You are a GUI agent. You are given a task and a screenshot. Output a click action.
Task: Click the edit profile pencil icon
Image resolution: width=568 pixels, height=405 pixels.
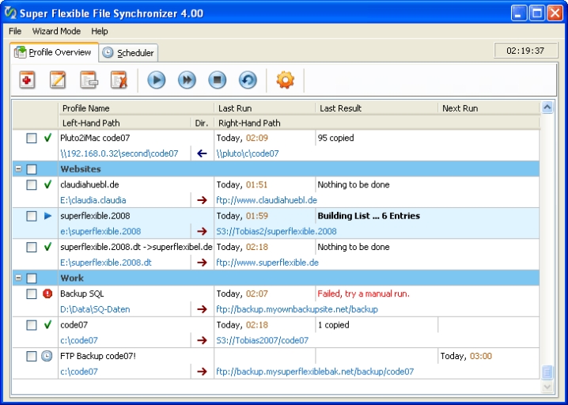point(58,80)
